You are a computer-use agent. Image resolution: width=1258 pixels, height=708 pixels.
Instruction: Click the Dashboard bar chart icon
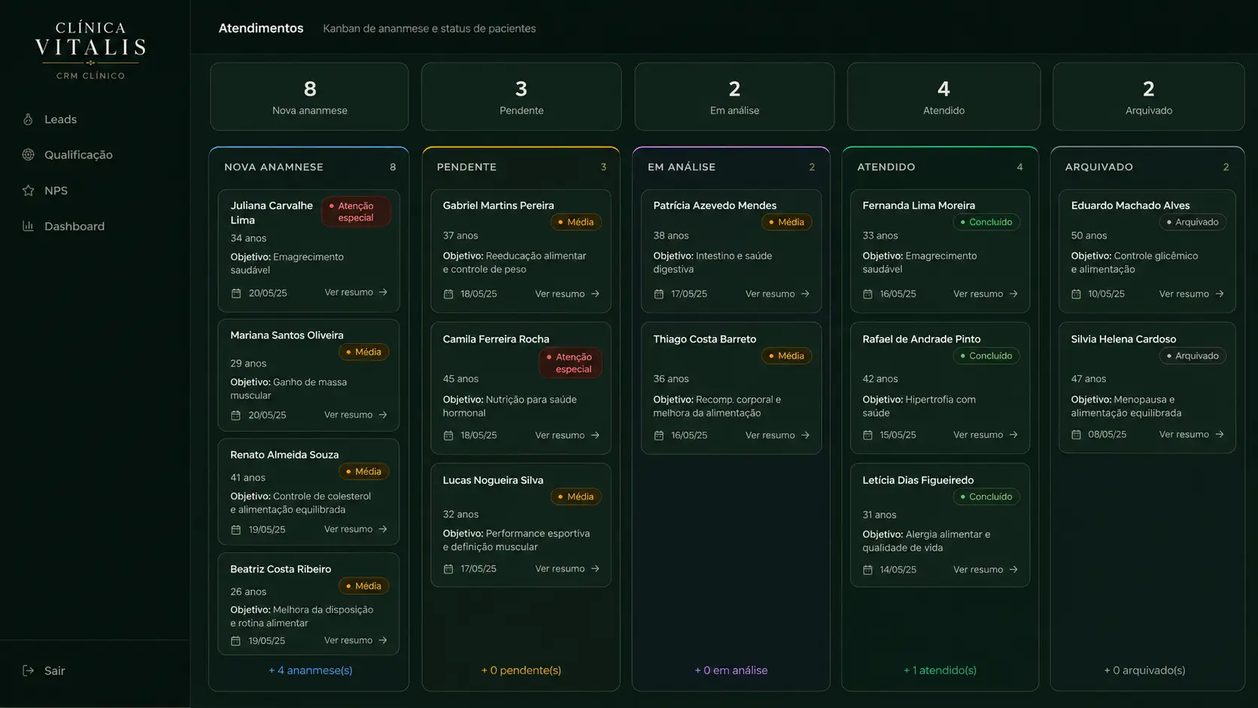(28, 226)
